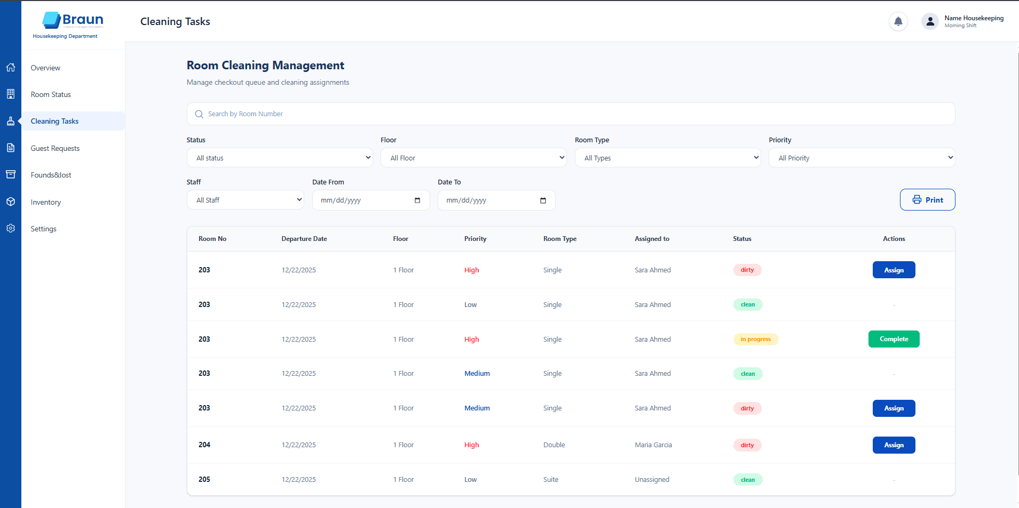Click the Braun logo

73,20
